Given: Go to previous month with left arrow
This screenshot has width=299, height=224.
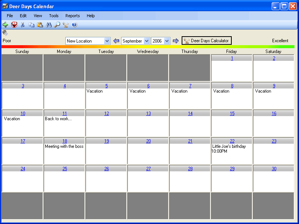Looking at the screenshot, I should pyautogui.click(x=116, y=41).
